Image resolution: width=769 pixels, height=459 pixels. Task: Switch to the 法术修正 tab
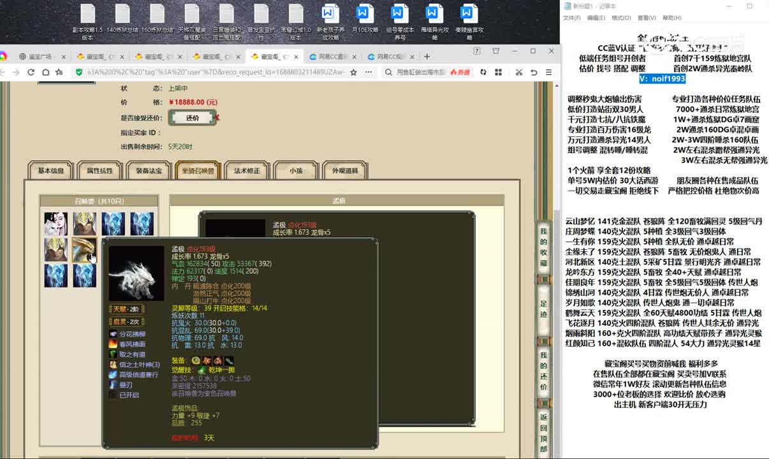[247, 171]
